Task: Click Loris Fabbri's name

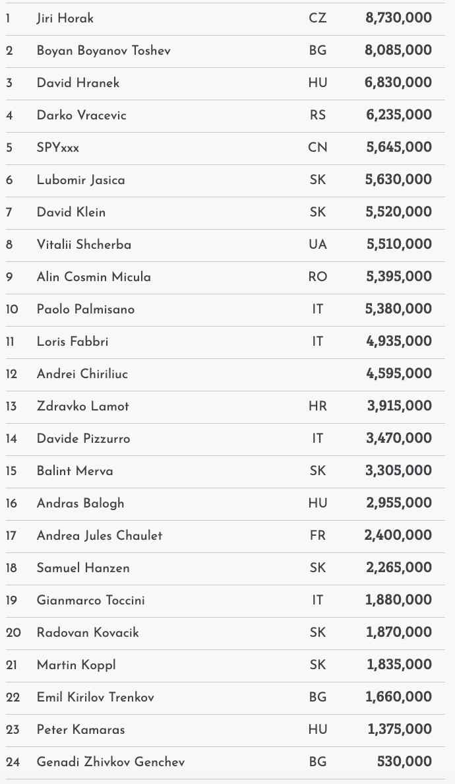Action: [73, 342]
